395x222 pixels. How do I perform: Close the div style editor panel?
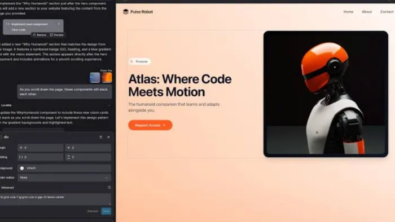108,137
